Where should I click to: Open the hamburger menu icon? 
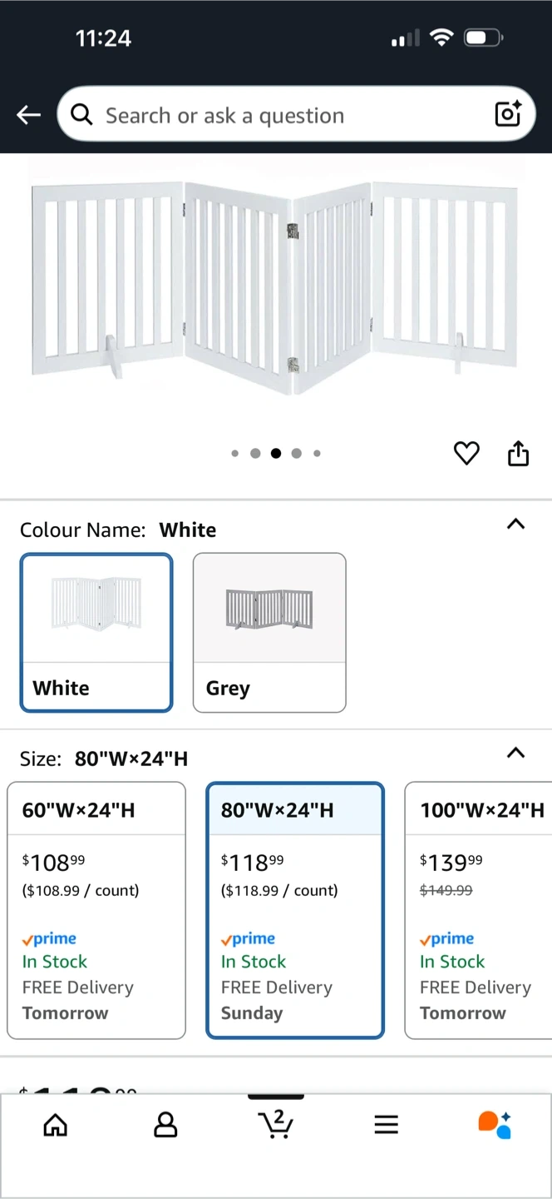tap(386, 1125)
